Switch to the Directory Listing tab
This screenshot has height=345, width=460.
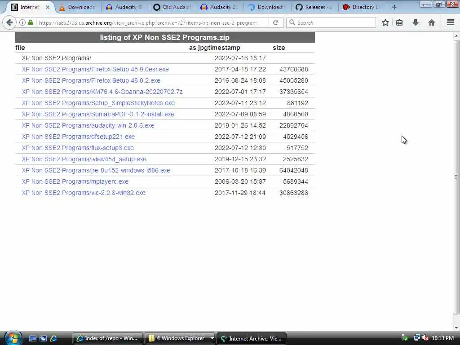pos(363,7)
